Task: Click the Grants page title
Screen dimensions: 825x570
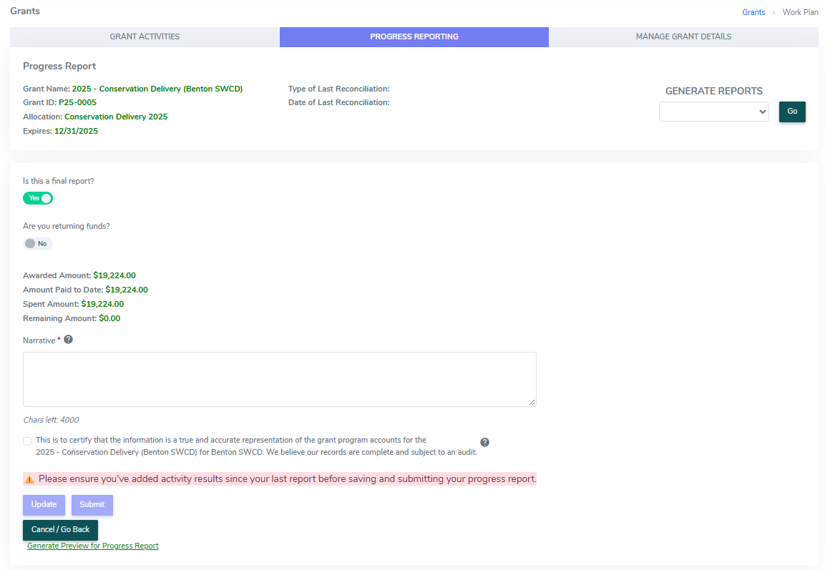Action: tap(25, 11)
